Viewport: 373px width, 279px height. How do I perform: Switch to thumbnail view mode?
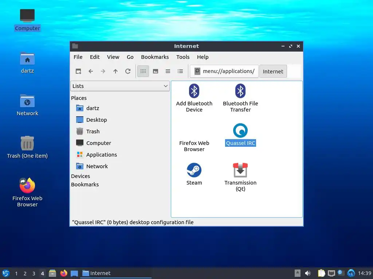[x=156, y=71]
